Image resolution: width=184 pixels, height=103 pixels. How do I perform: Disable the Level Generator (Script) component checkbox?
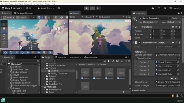coord(139,43)
